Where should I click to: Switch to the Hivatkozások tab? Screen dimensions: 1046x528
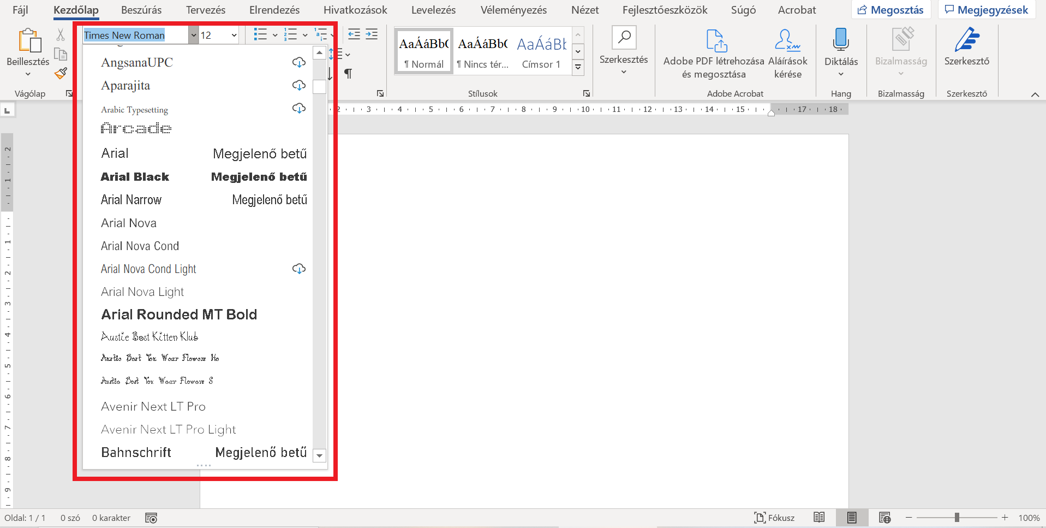(x=355, y=10)
